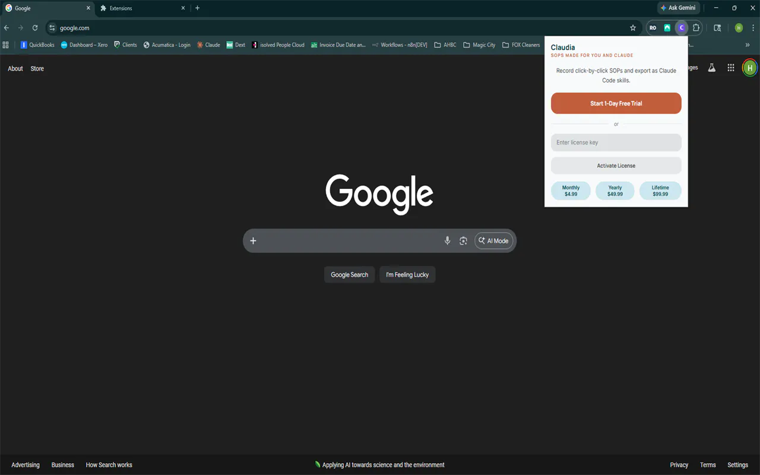This screenshot has width=760, height=475.
Task: Click the back navigation arrow
Action: coord(7,28)
